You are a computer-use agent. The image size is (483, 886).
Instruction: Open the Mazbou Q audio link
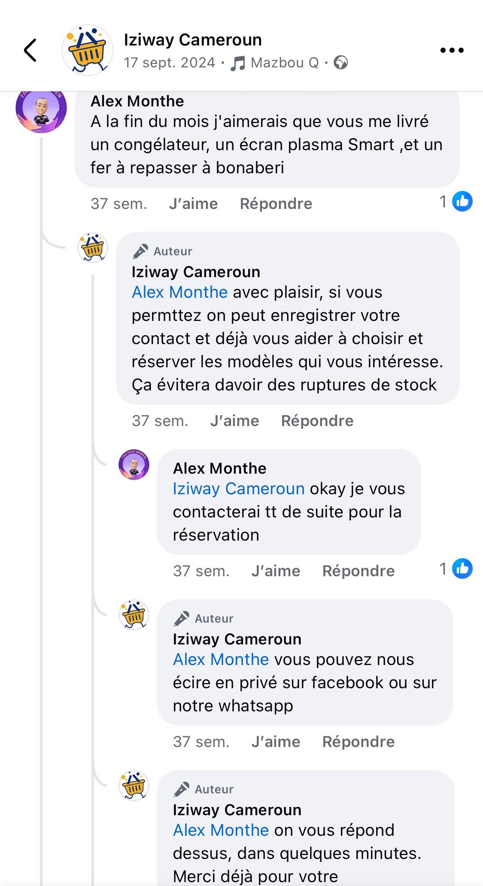[x=285, y=63]
